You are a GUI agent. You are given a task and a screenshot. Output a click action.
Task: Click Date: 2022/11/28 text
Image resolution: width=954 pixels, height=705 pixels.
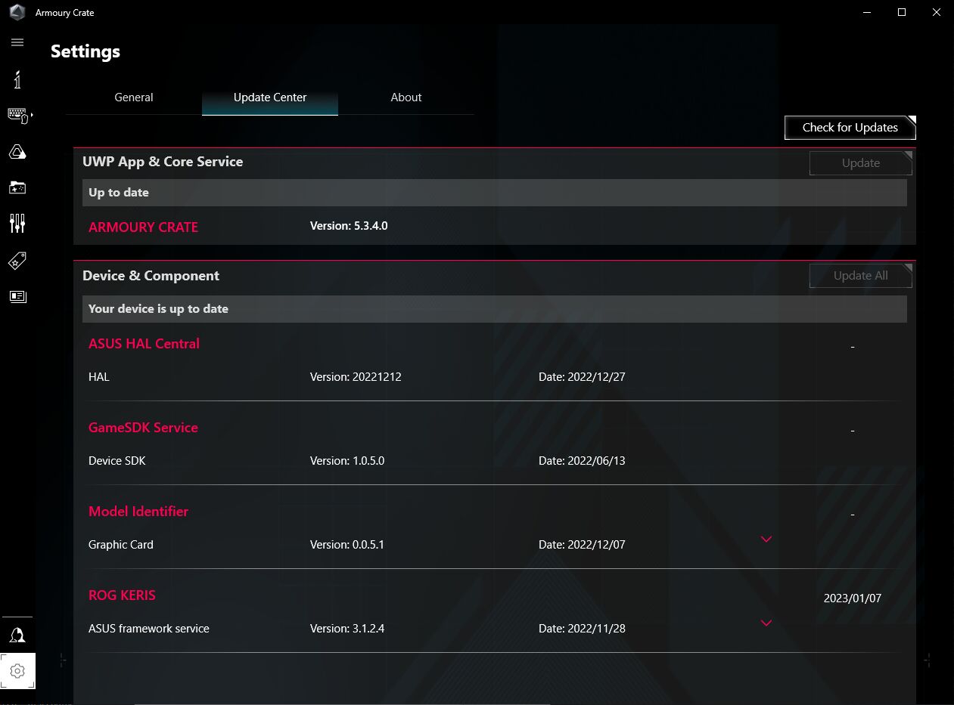582,628
